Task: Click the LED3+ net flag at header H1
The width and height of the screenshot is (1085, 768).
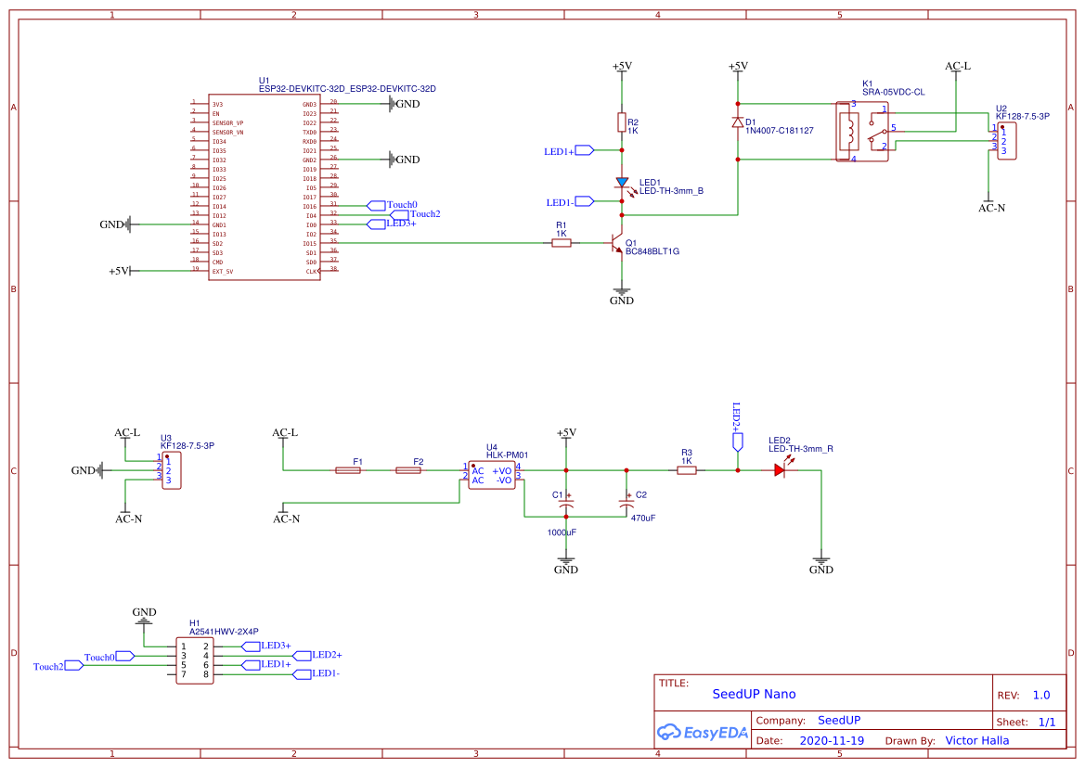Action: 252,646
